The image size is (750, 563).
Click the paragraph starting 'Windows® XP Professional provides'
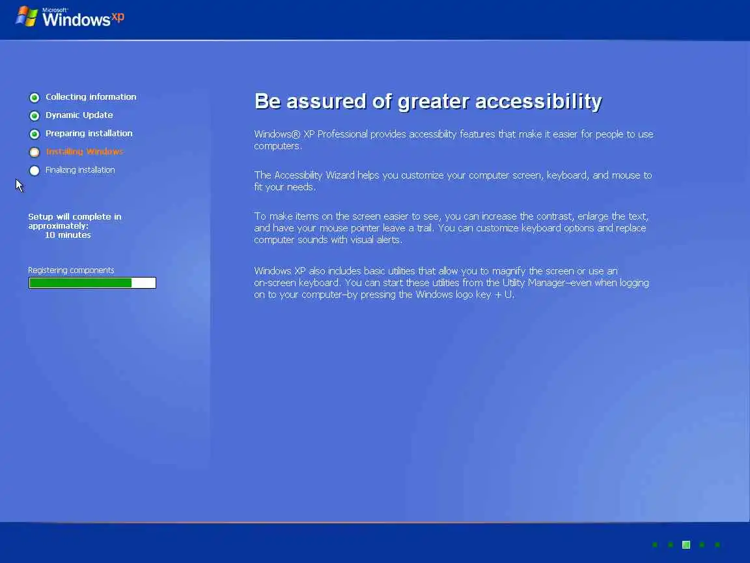pos(453,140)
